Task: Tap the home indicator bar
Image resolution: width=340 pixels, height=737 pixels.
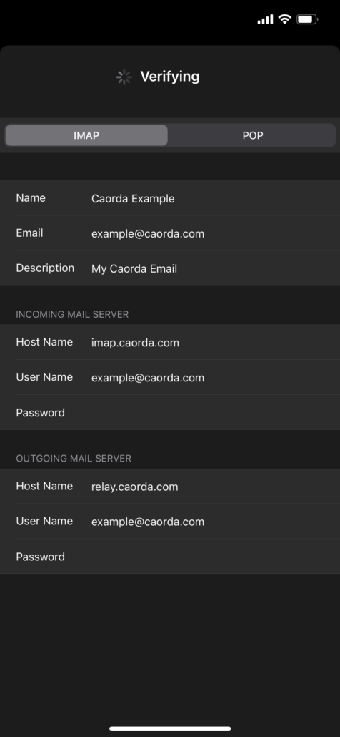Action: coord(170,728)
